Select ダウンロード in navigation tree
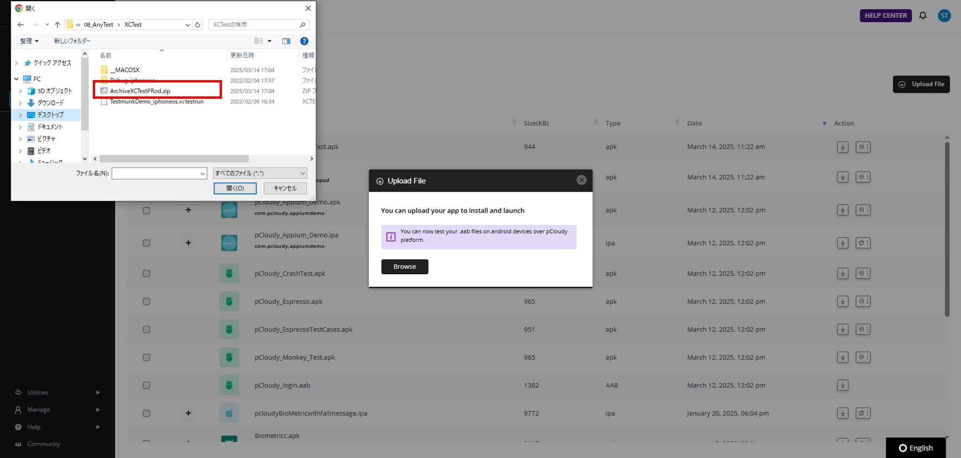 click(x=50, y=103)
